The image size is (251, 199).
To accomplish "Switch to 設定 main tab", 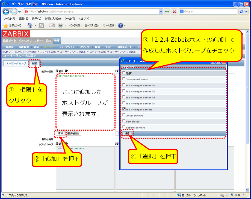I will (49, 41).
